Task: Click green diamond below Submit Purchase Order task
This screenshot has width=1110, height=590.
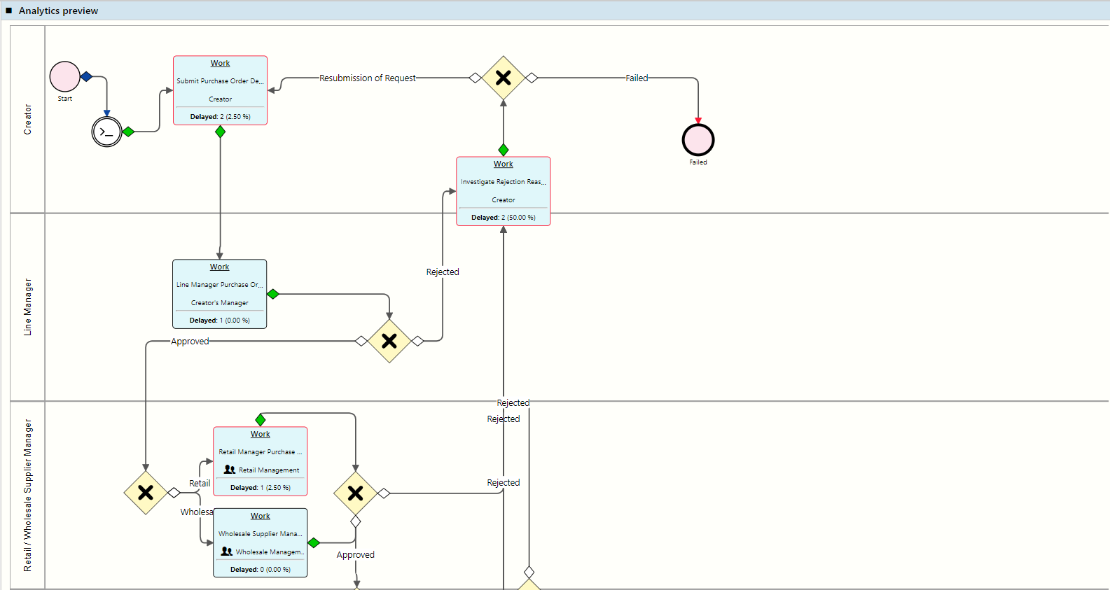Action: (x=221, y=132)
